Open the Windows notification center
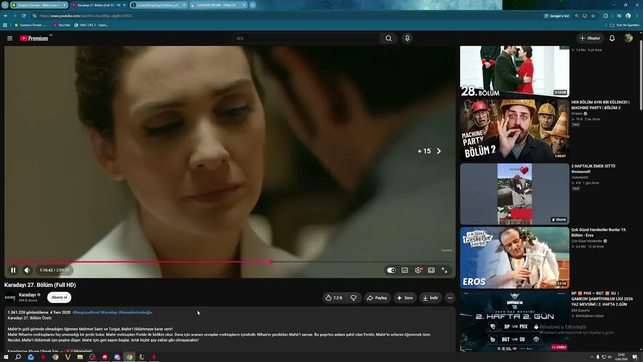This screenshot has height=362, width=643. pyautogui.click(x=635, y=357)
